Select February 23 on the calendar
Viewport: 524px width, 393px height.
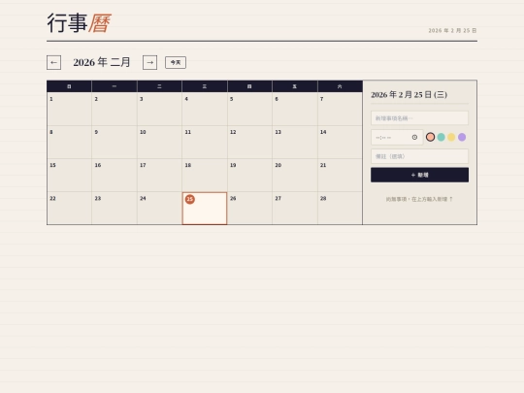pyautogui.click(x=115, y=209)
